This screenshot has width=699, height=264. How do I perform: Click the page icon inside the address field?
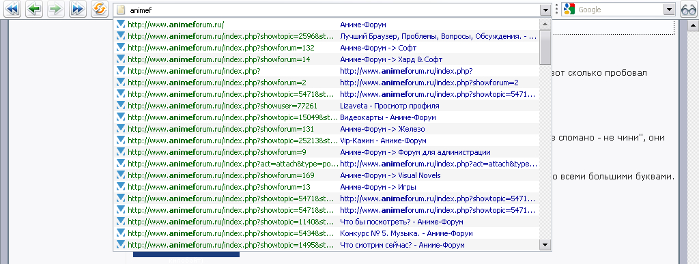(121, 10)
